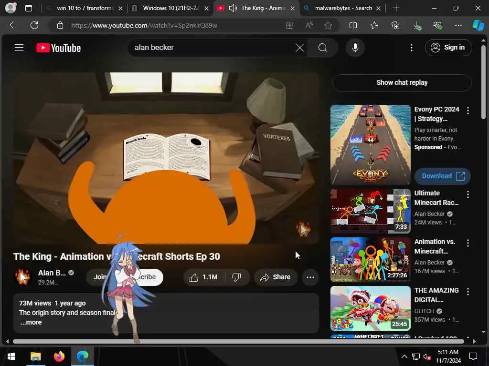Screen dimensions: 489x366
Task: Open options for Animation vs. Minecraft video
Action: tap(468, 243)
